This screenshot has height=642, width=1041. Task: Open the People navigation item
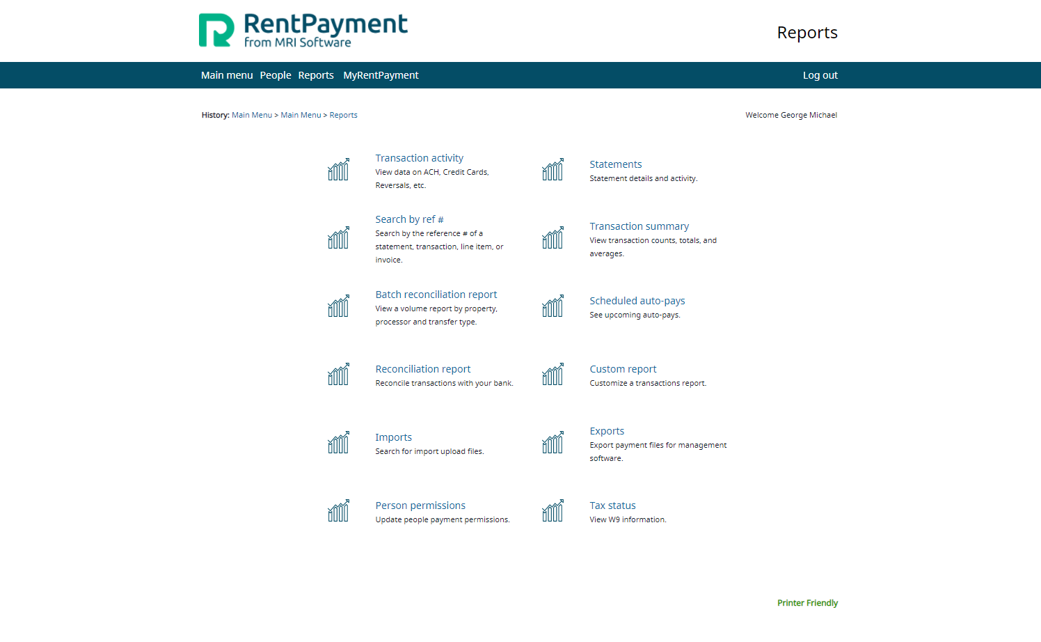pos(276,75)
